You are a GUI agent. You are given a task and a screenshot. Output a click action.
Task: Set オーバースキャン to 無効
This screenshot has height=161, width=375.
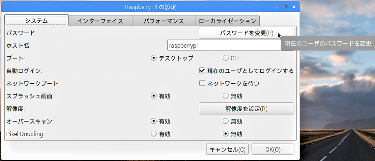(232, 121)
